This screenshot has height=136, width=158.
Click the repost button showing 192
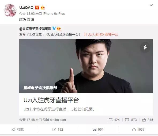point(58,130)
